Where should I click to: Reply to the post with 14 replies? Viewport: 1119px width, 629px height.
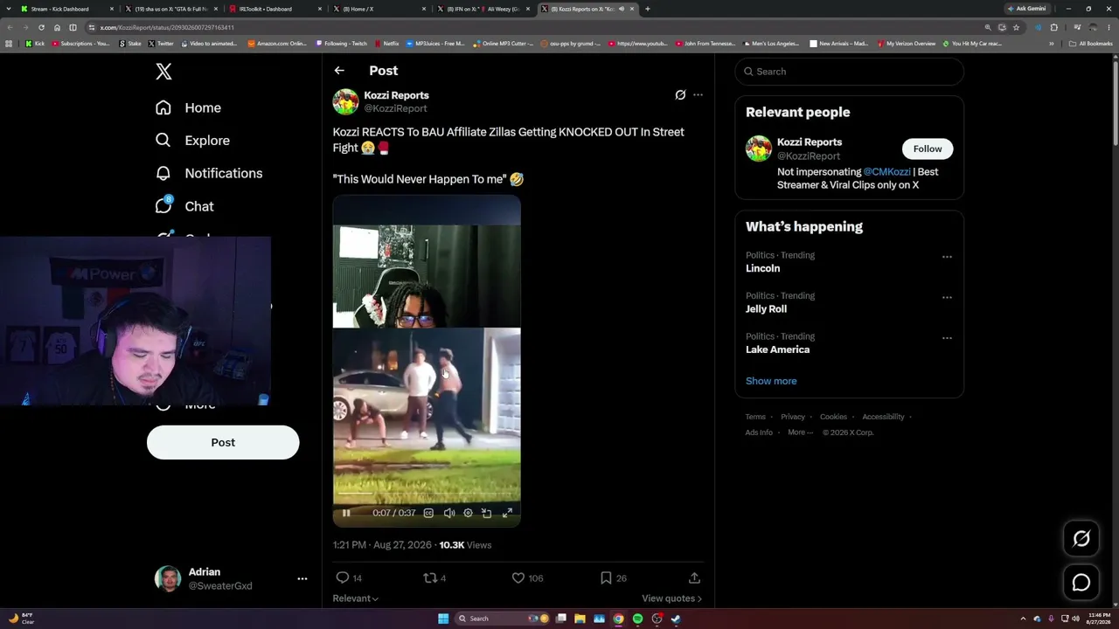349,577
